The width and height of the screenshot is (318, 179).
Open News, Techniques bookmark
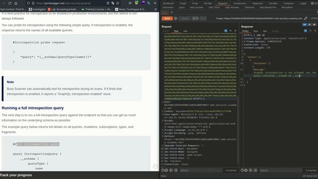(x=131, y=9)
